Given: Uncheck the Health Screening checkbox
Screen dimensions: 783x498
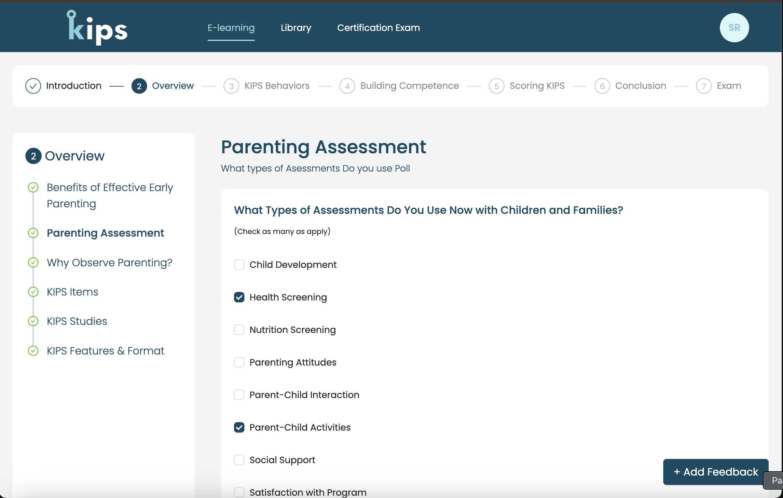Looking at the screenshot, I should point(239,297).
